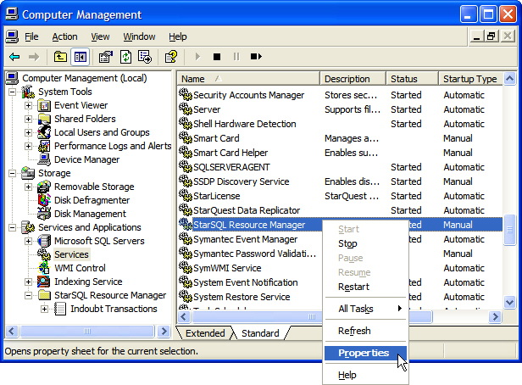Toggle the Show/Hide Console Tree icon
The image size is (522, 385).
click(80, 57)
